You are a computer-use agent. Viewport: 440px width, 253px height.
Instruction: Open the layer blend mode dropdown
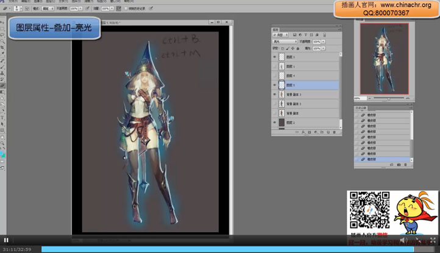(x=285, y=41)
